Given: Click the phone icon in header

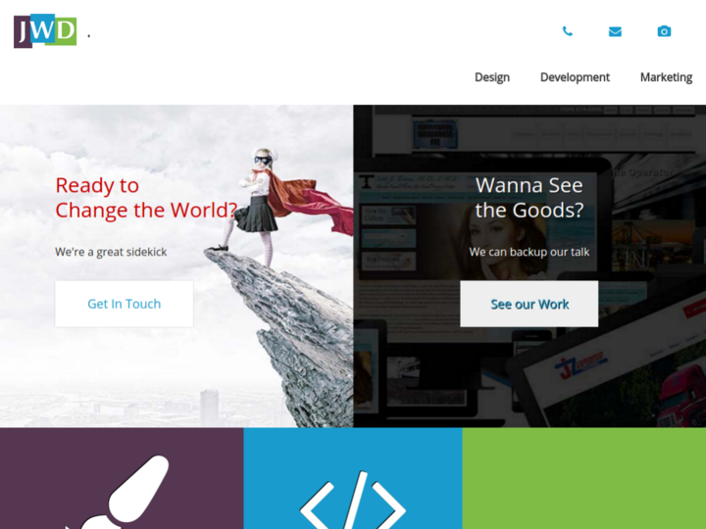Looking at the screenshot, I should click(x=568, y=31).
